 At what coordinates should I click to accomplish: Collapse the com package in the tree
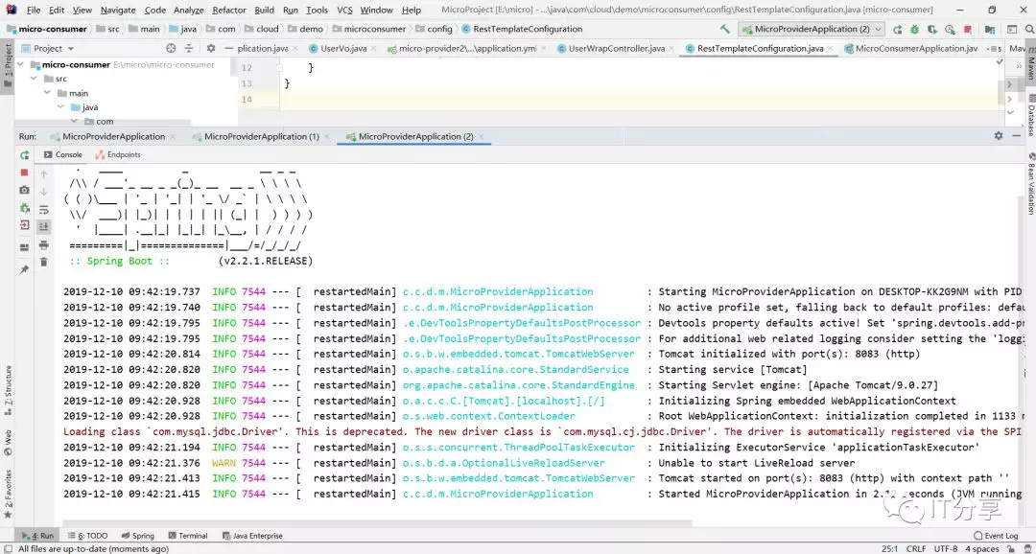click(74, 122)
